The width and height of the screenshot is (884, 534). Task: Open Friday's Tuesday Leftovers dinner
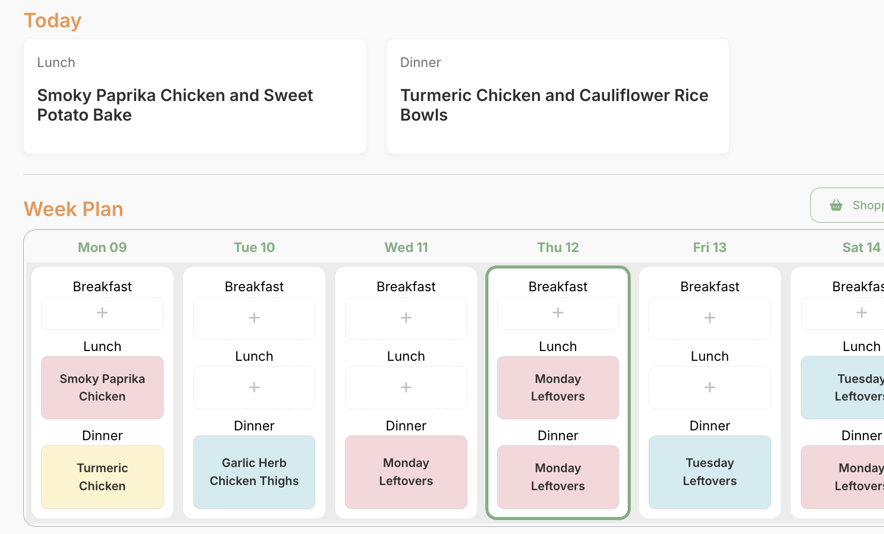(710, 472)
